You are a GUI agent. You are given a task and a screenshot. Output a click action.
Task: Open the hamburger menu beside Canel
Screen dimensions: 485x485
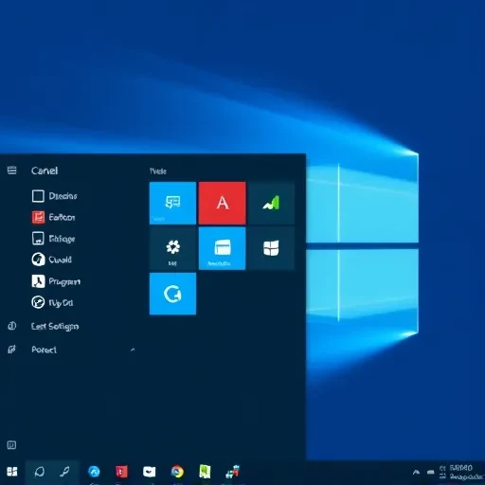[x=12, y=171]
